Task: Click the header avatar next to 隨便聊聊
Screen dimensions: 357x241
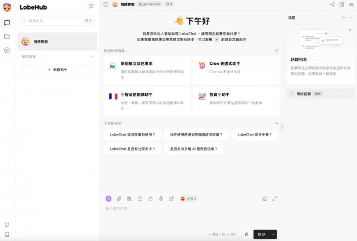Action: click(115, 4)
